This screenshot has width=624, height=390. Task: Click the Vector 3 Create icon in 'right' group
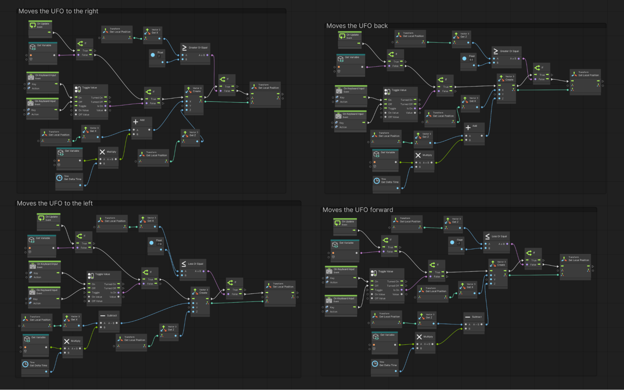coord(189,90)
